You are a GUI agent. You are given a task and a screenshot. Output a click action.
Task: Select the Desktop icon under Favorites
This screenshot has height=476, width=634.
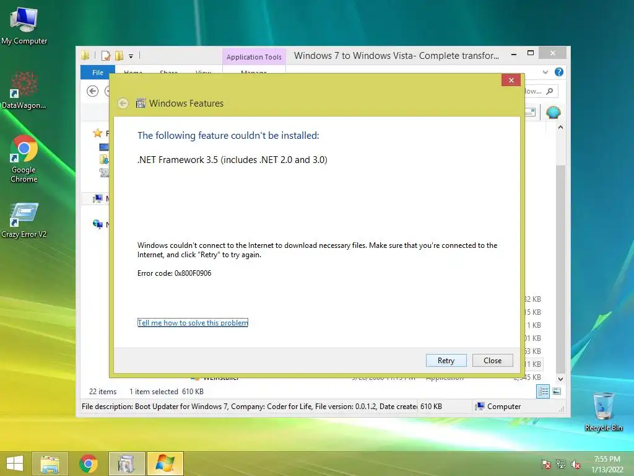(104, 147)
